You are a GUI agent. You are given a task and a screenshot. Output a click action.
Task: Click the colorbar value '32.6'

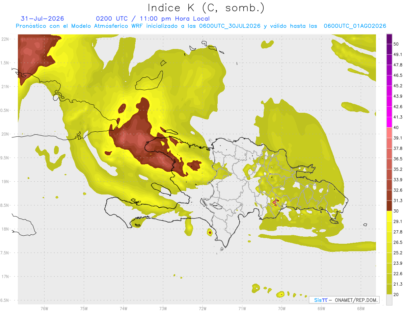(398, 190)
